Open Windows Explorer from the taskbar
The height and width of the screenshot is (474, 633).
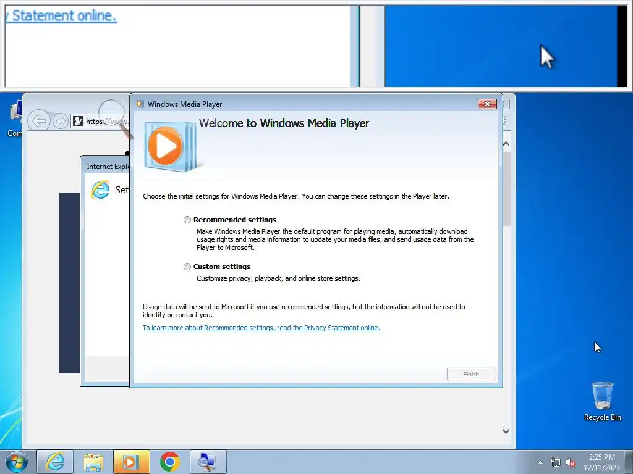[93, 462]
